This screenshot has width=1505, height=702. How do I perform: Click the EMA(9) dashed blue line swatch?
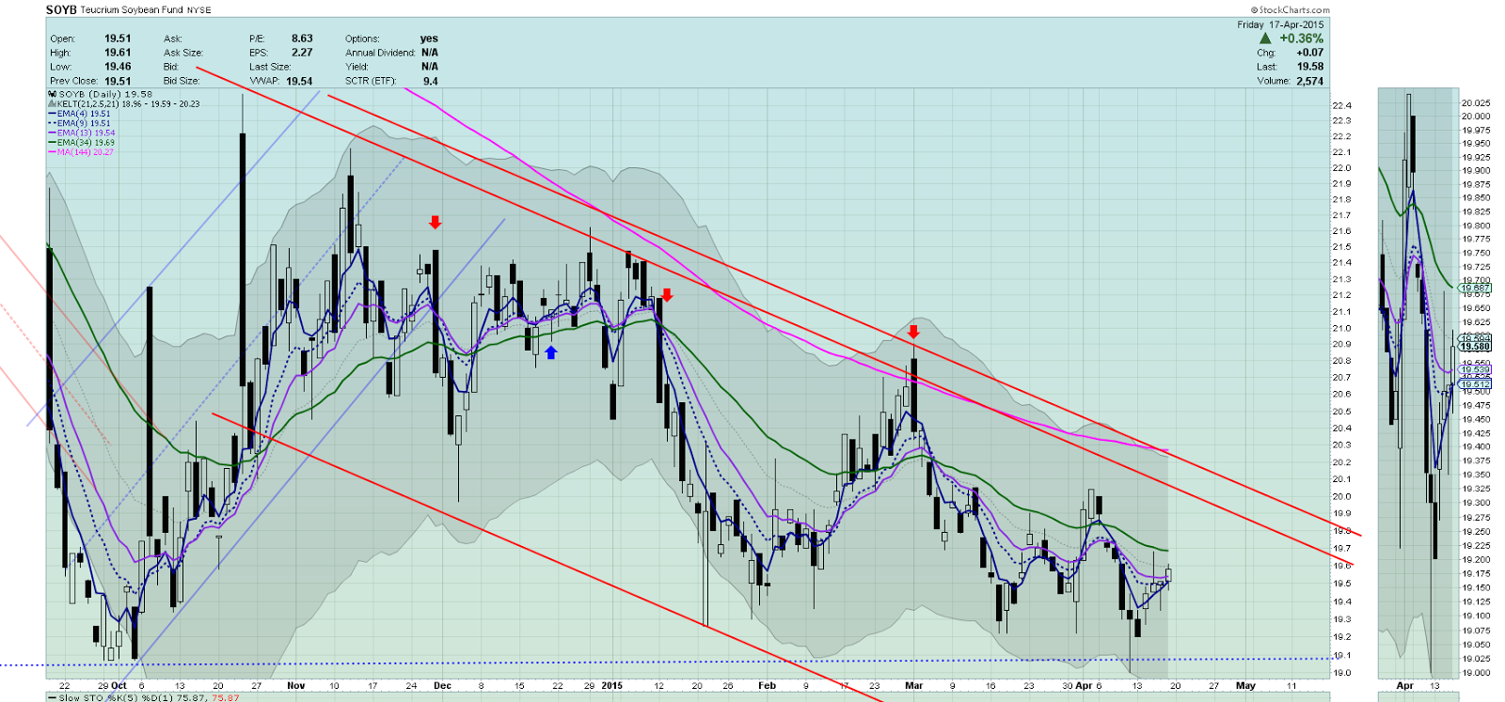(x=53, y=123)
